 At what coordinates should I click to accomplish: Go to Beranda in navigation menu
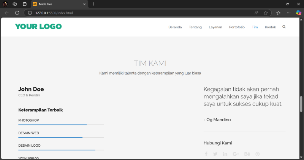(x=175, y=27)
